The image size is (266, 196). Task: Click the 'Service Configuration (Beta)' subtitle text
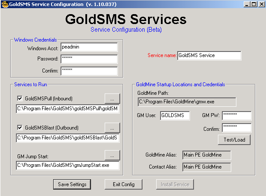click(x=126, y=30)
